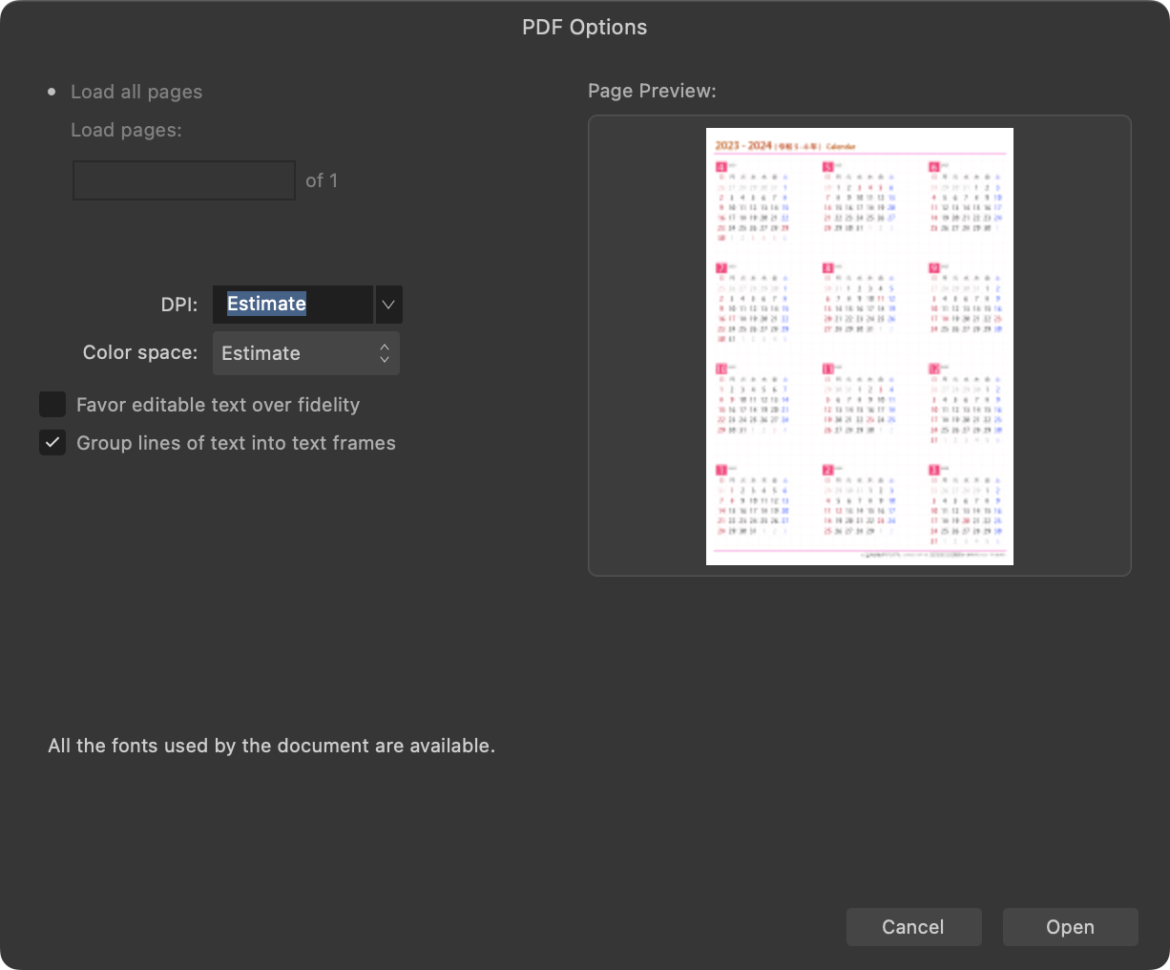Open the Color space Estimate dropdown
1170x970 pixels.
(x=306, y=353)
